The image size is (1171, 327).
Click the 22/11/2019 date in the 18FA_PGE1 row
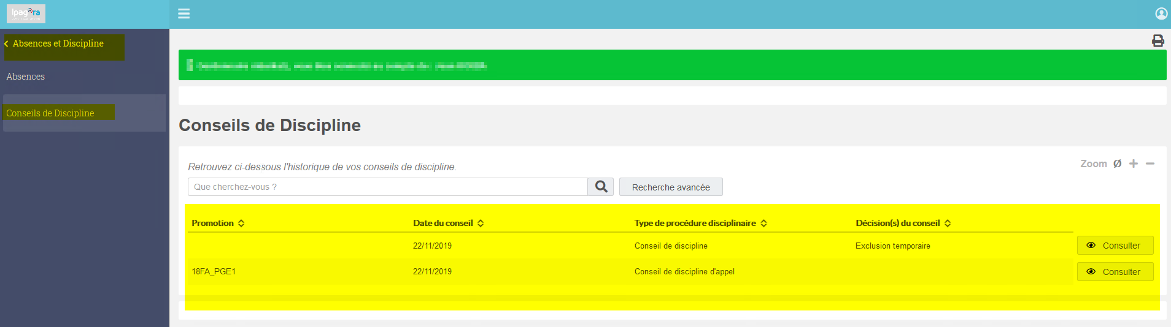(x=432, y=271)
